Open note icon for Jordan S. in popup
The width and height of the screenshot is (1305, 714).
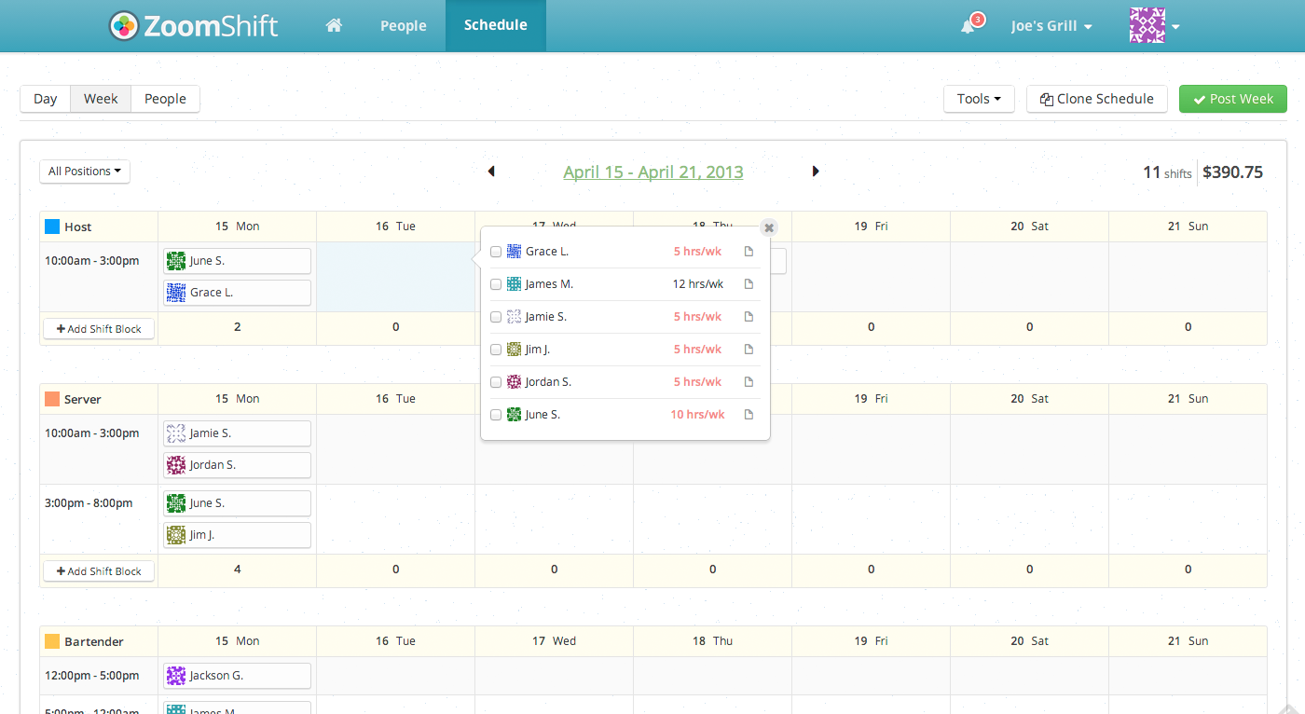pyautogui.click(x=749, y=382)
